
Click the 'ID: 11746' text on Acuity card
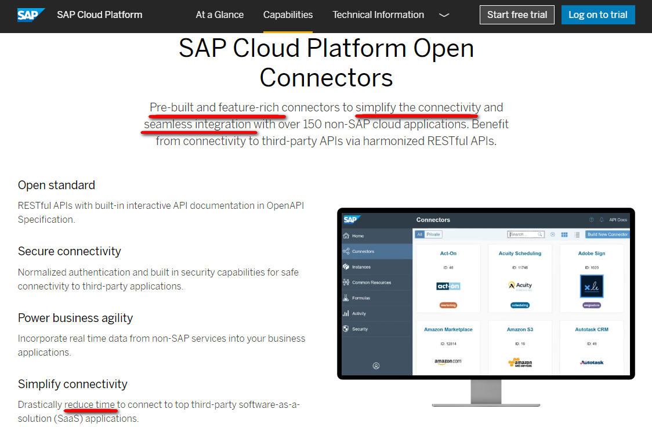(x=520, y=268)
